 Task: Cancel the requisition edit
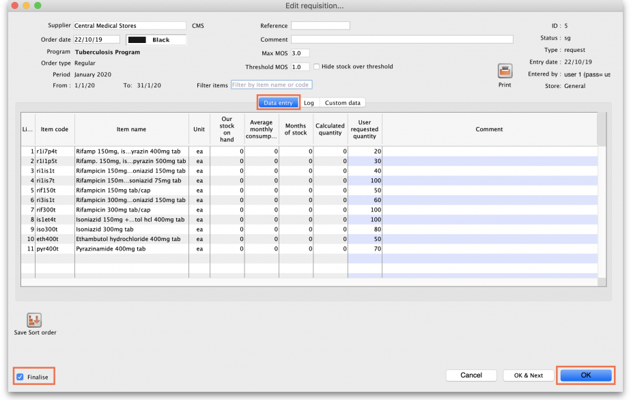[471, 375]
